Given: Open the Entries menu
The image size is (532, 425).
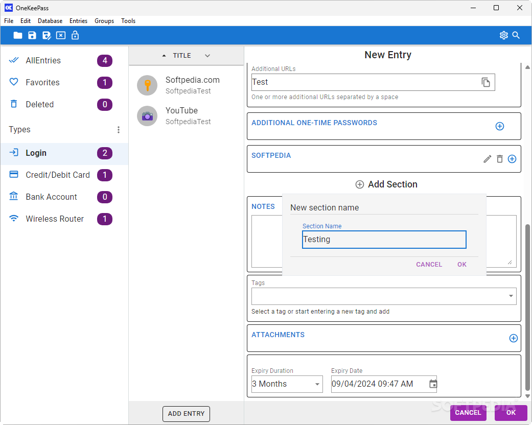Looking at the screenshot, I should (78, 21).
